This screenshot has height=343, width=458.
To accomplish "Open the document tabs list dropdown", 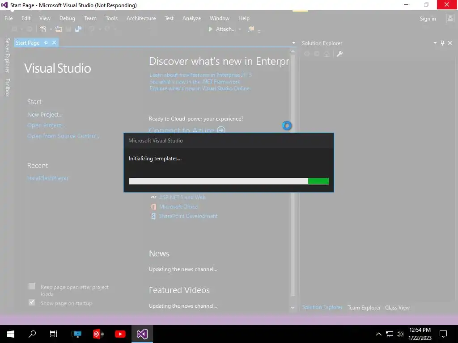I will 293,43.
